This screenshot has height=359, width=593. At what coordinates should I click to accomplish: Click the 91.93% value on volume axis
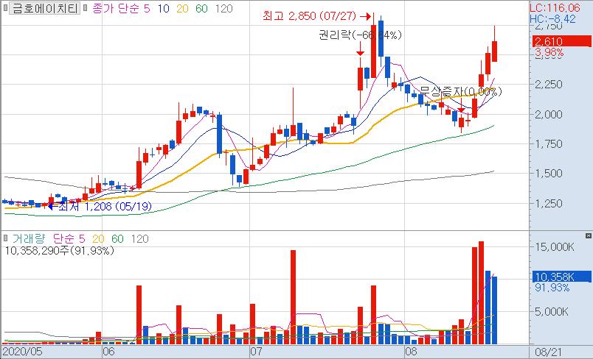tap(552, 288)
